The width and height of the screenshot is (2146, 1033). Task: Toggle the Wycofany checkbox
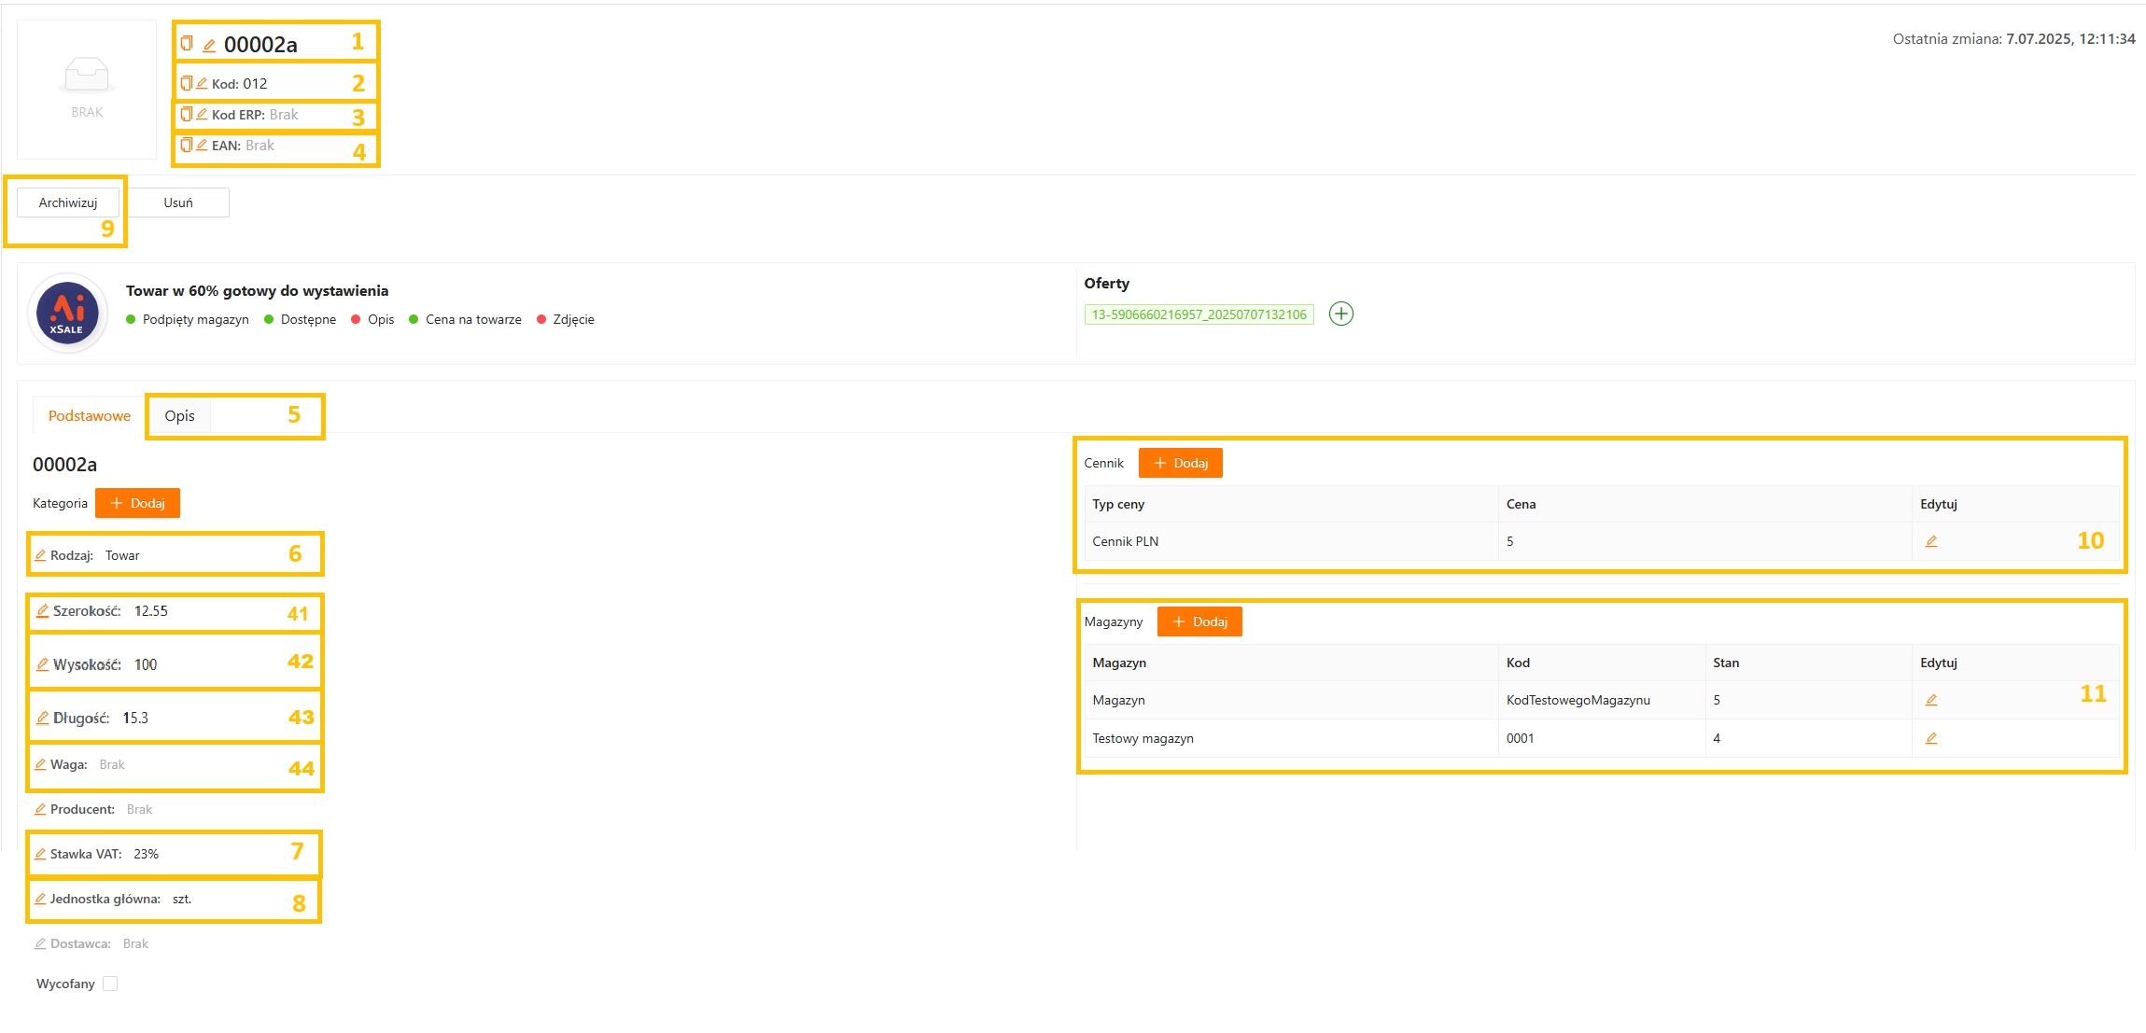click(110, 984)
